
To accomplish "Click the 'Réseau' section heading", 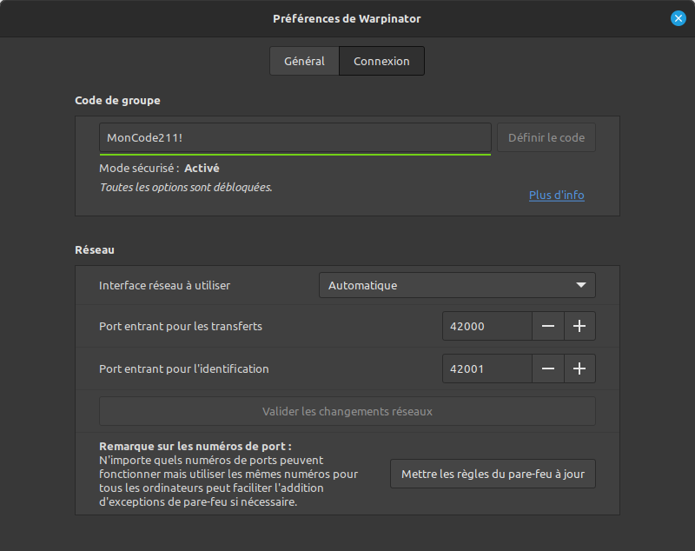I will pyautogui.click(x=95, y=250).
